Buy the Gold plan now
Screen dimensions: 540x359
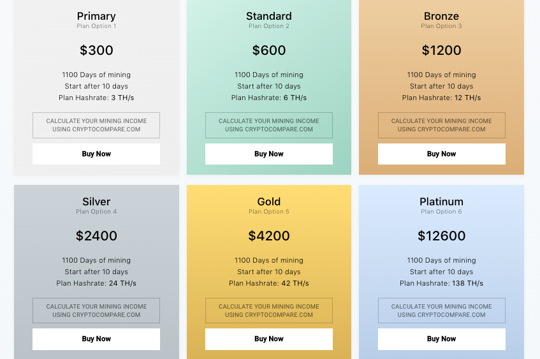(268, 339)
